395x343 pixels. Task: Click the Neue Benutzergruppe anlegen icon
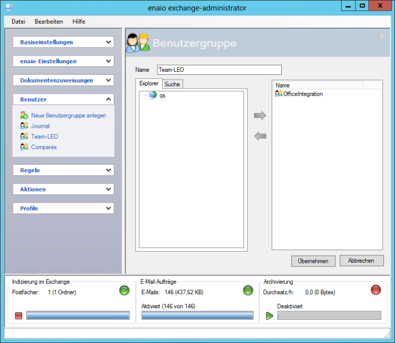(24, 116)
